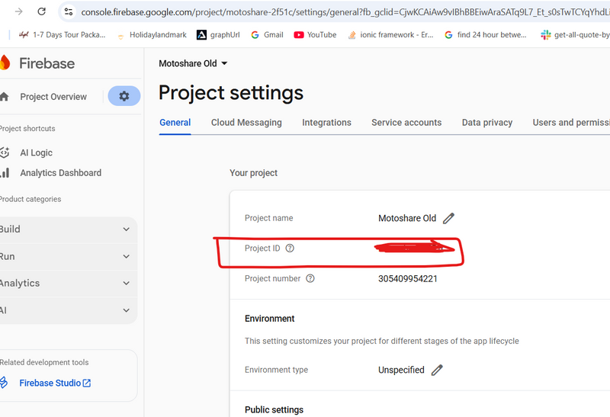Click the pencil icon beside Motoshare Old
The height and width of the screenshot is (417, 610).
(448, 218)
